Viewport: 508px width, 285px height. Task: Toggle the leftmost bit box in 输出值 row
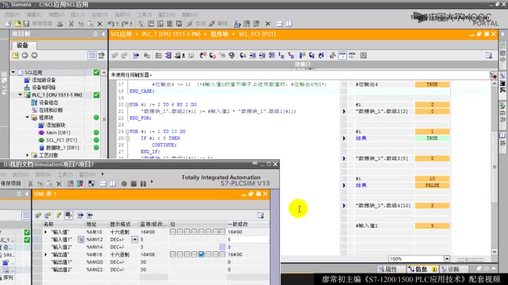(173, 254)
